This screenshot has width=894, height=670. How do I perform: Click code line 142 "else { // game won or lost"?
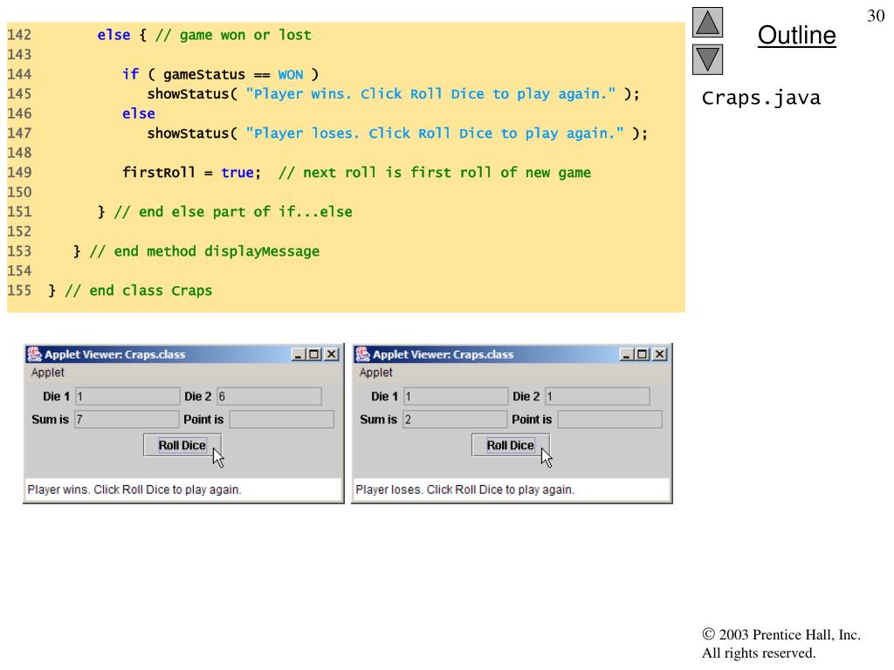204,35
